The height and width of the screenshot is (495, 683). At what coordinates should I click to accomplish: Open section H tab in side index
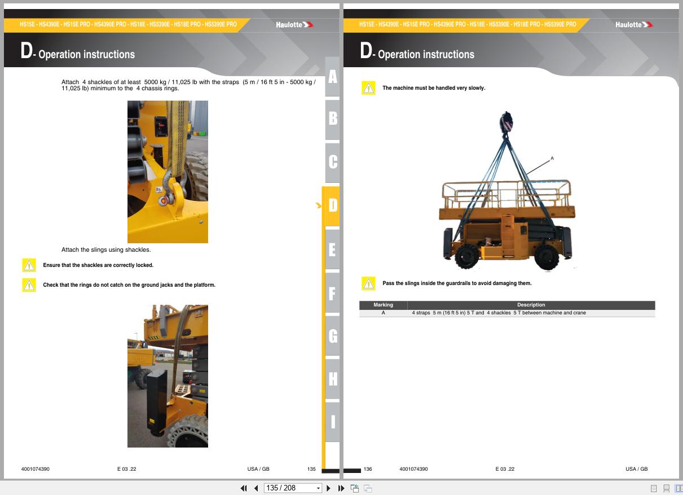click(x=332, y=379)
